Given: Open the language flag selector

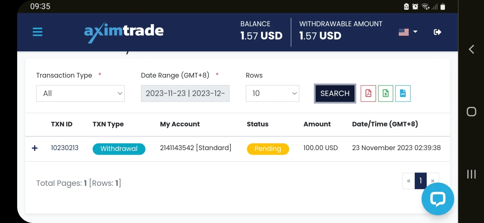Looking at the screenshot, I should [x=408, y=32].
